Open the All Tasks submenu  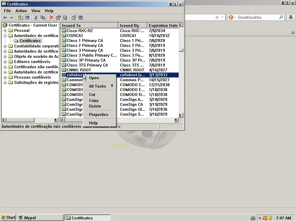(x=99, y=86)
